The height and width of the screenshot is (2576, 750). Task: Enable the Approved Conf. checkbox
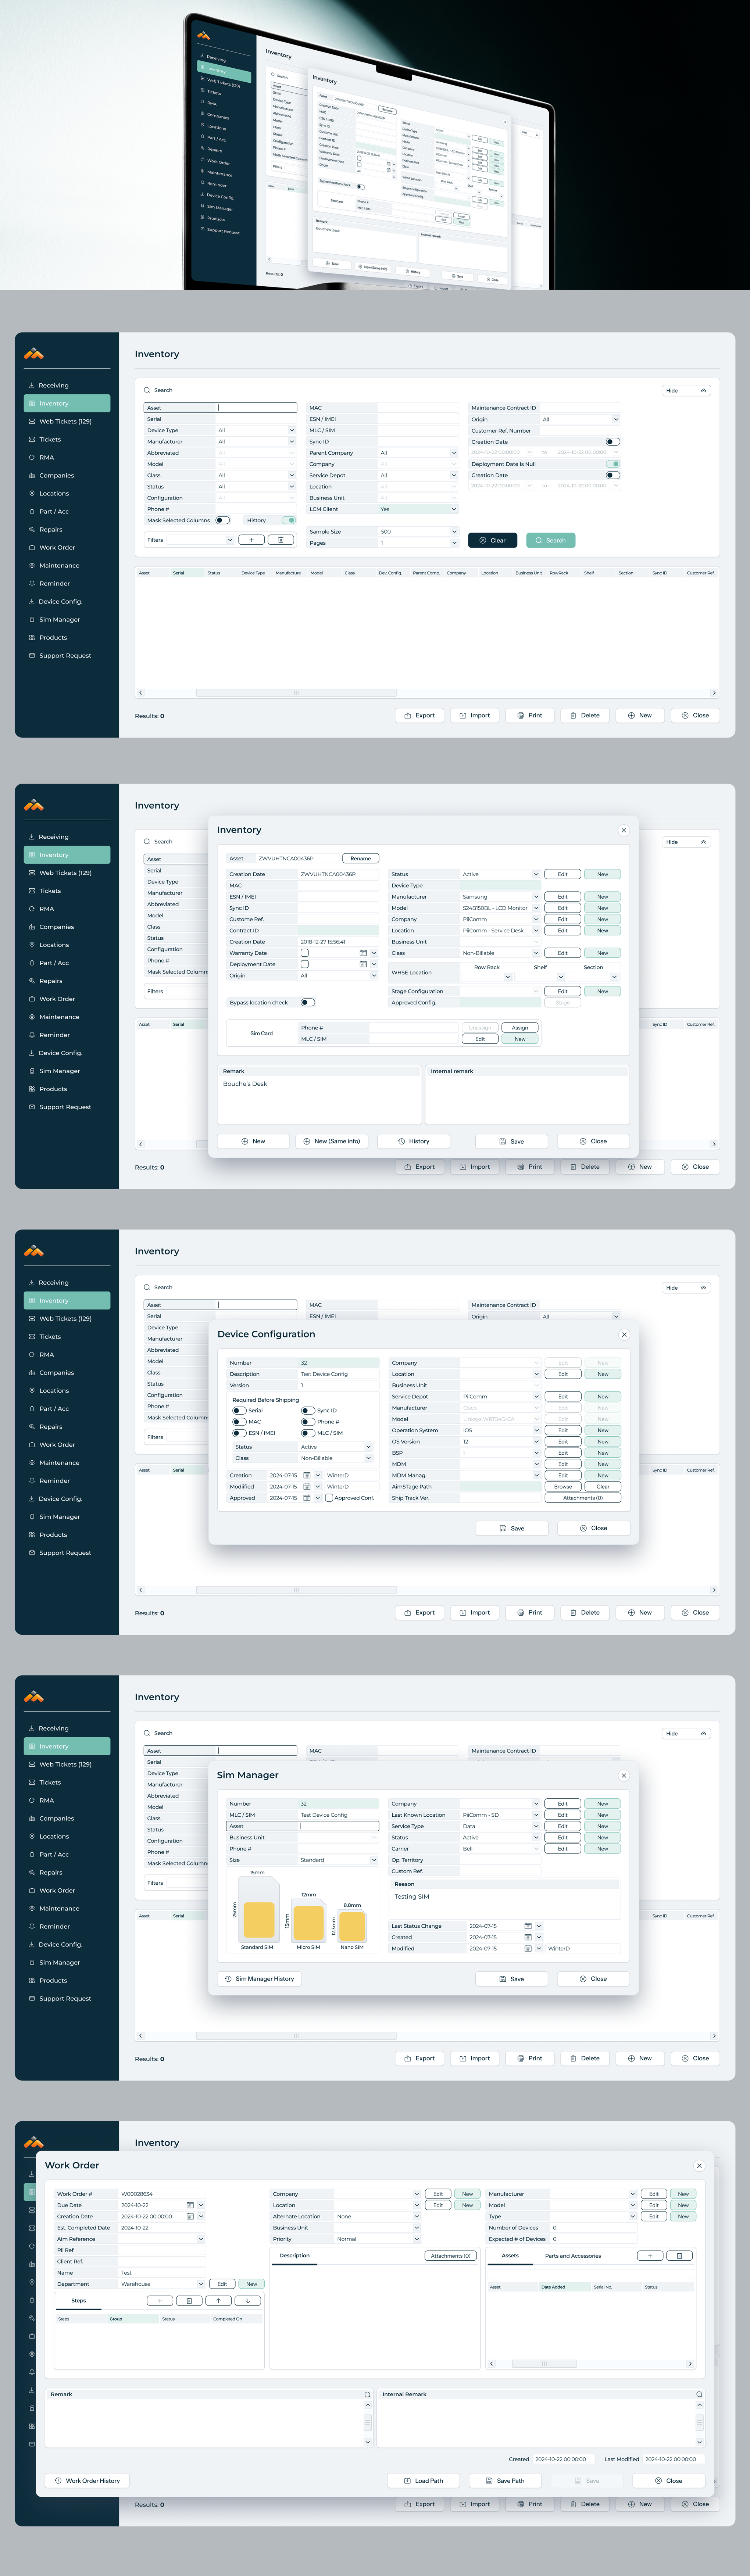pyautogui.click(x=329, y=1498)
